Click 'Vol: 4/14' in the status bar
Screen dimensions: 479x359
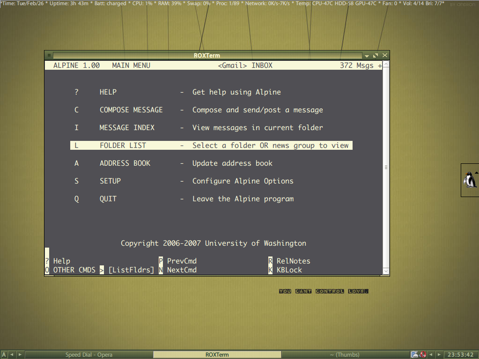413,3
